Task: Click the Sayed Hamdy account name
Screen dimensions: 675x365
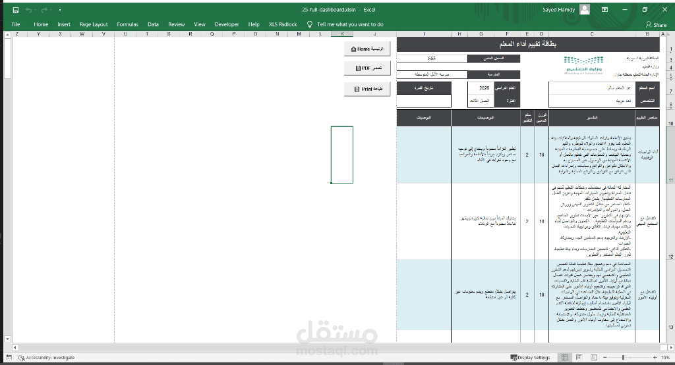Action: [x=559, y=10]
